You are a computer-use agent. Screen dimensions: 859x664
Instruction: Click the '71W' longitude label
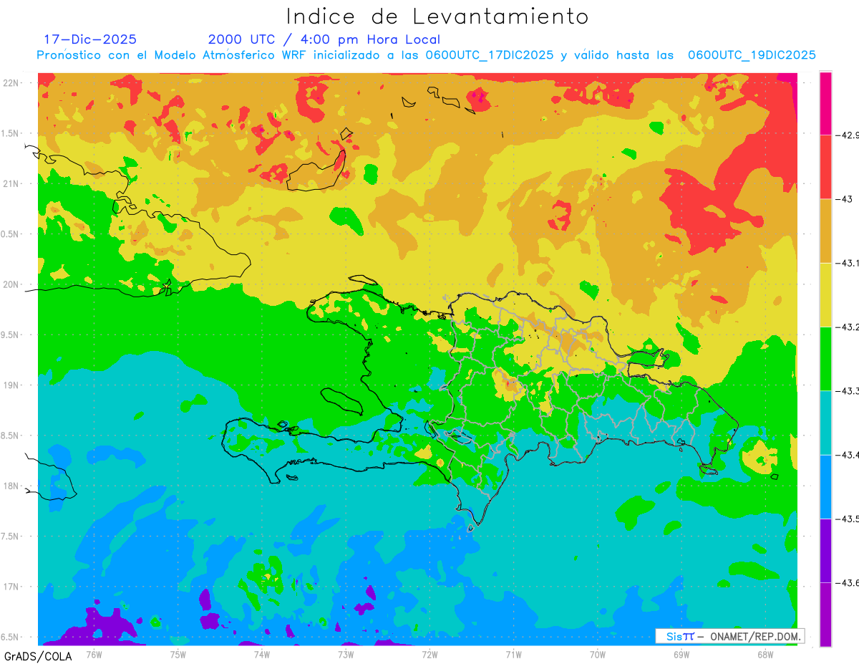click(513, 654)
